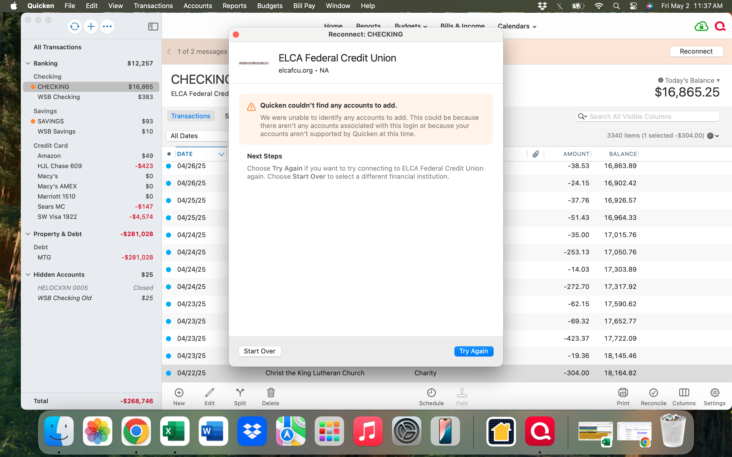The width and height of the screenshot is (732, 457).
Task: Collapse the Hidden Accounts section
Action: pos(28,275)
